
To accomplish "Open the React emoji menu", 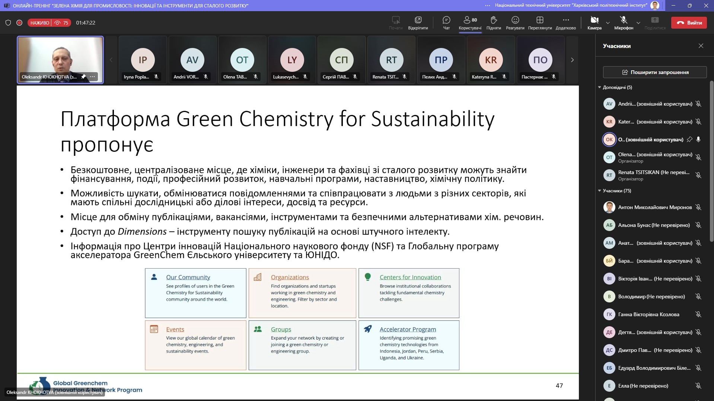I will 515,23.
